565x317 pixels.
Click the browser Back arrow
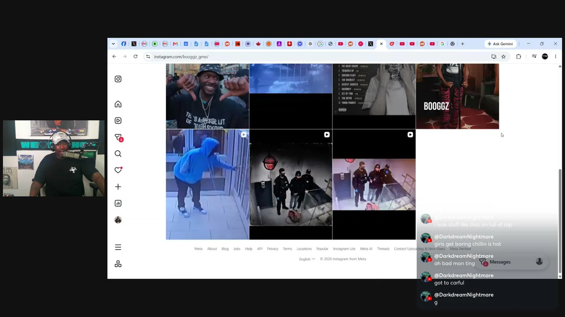coord(114,56)
